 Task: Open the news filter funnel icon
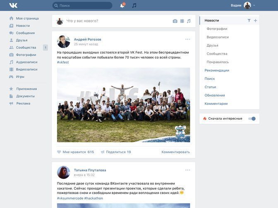tap(249, 20)
